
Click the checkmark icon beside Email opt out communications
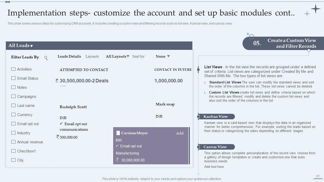pos(61,124)
